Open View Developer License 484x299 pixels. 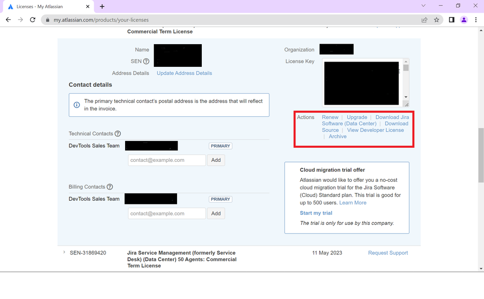pos(375,130)
